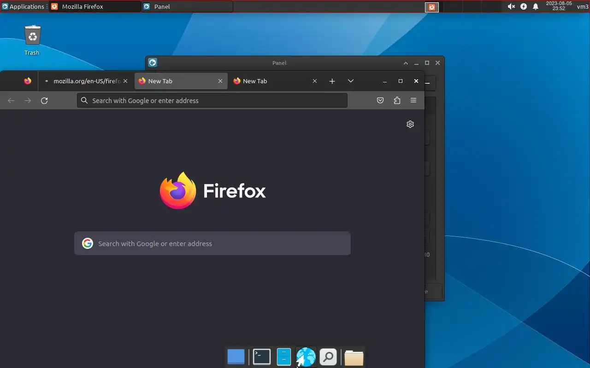Click Show Desktop in the dock
The width and height of the screenshot is (590, 368).
pyautogui.click(x=236, y=357)
